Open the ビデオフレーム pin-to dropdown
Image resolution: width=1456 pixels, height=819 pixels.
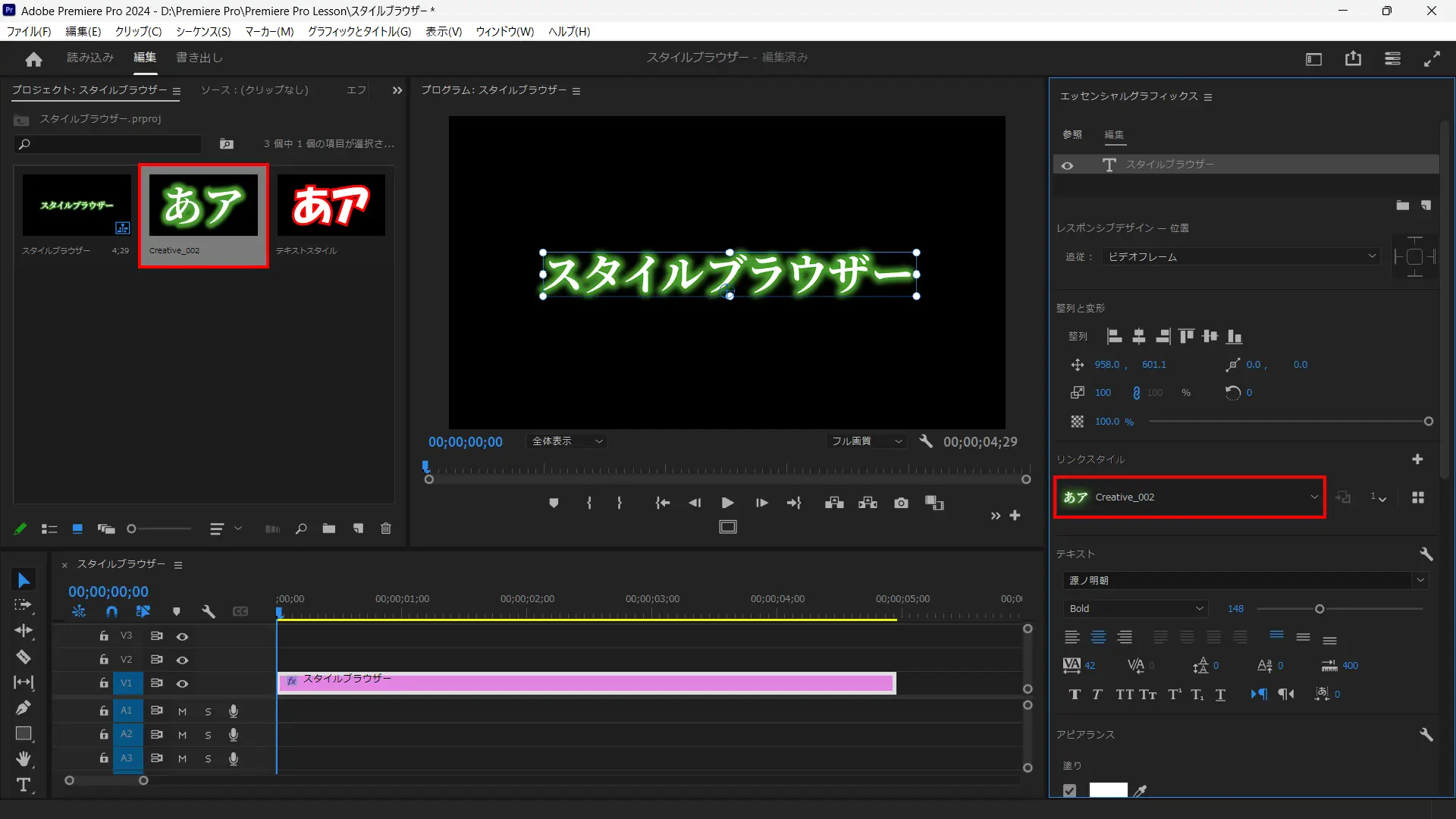(x=1241, y=257)
